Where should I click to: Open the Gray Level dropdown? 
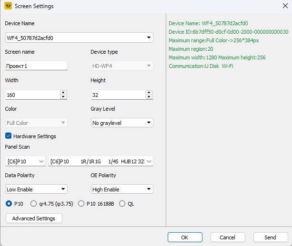click(122, 123)
